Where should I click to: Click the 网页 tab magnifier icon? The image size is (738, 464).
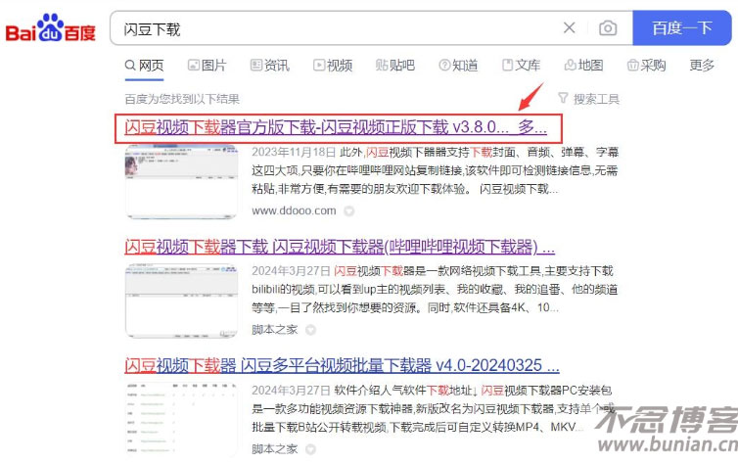click(130, 65)
